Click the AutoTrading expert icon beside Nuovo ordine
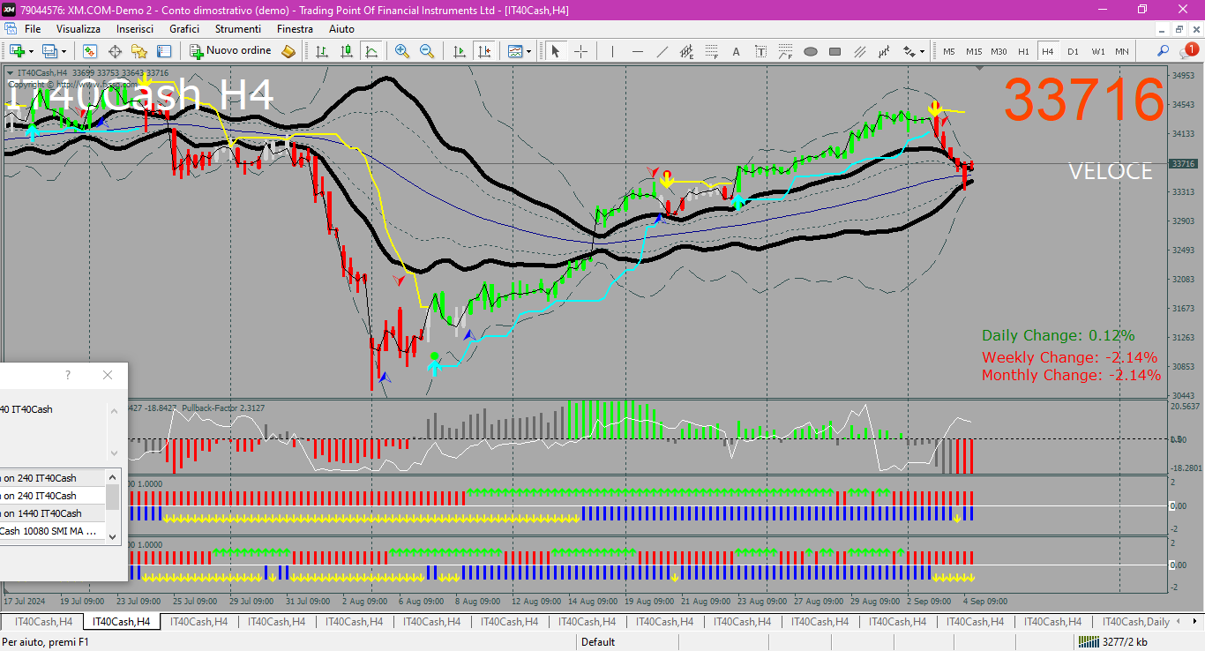 tap(288, 51)
